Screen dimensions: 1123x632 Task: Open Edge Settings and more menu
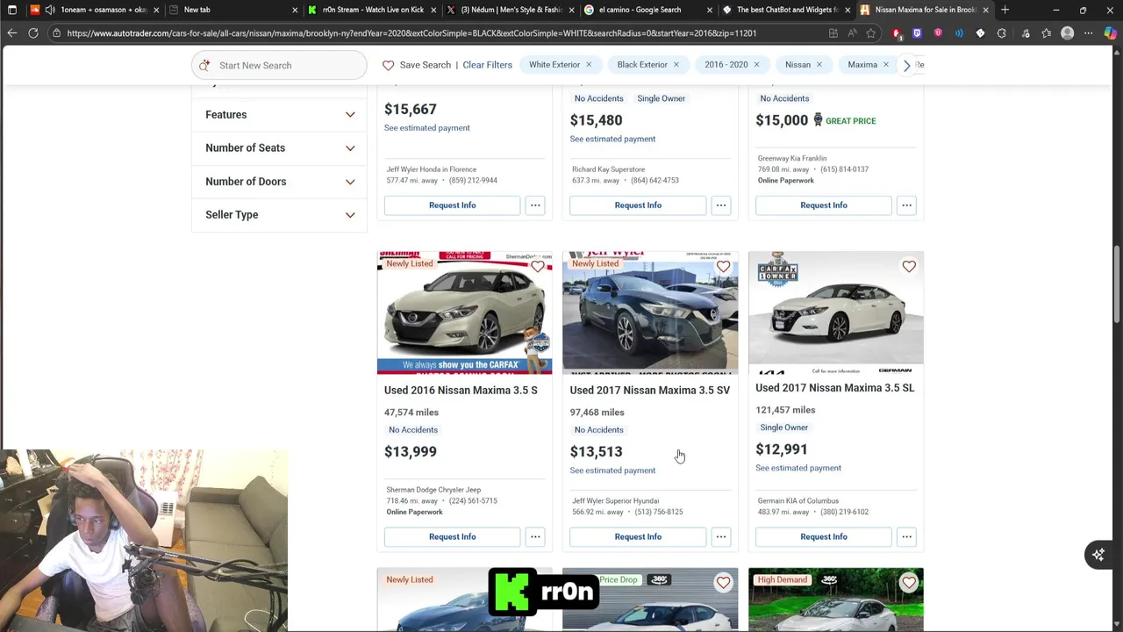[1089, 33]
